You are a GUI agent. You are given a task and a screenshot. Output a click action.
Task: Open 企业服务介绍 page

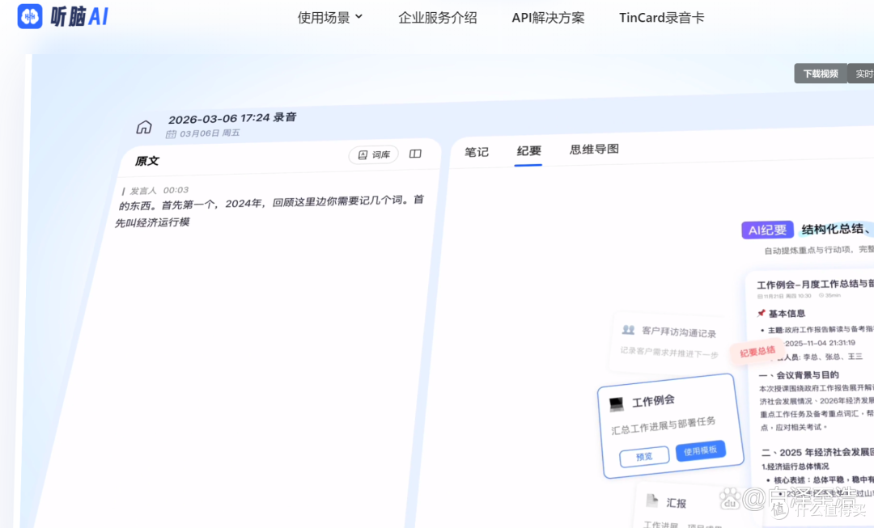[x=438, y=18]
